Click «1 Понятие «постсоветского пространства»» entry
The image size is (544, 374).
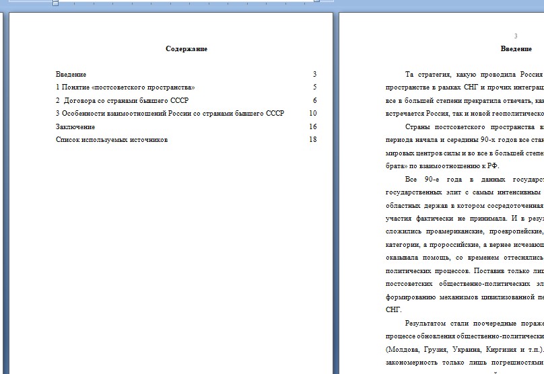[126, 87]
